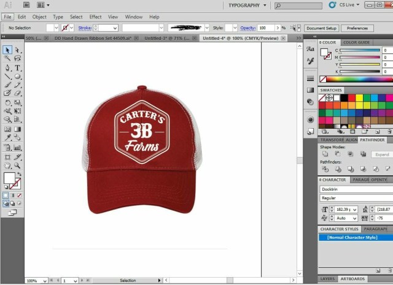Click the Unite shape mode icon
Image resolution: width=393 pixels, height=285 pixels.
click(x=325, y=154)
